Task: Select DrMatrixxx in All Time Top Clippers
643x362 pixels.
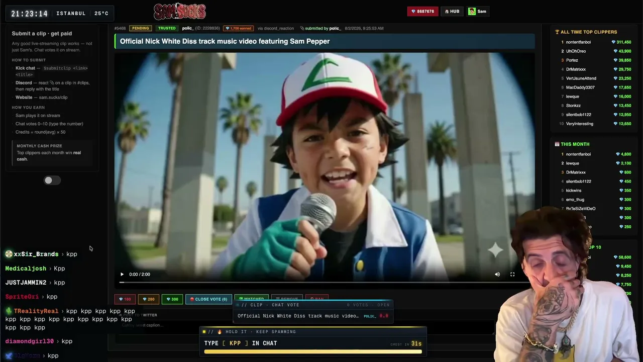Action: coord(576,69)
